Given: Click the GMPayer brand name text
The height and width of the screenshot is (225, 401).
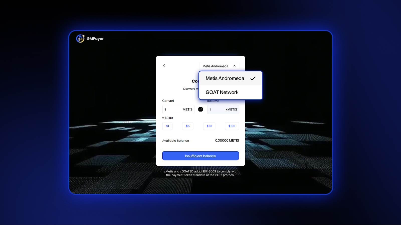Looking at the screenshot, I should click(x=95, y=38).
